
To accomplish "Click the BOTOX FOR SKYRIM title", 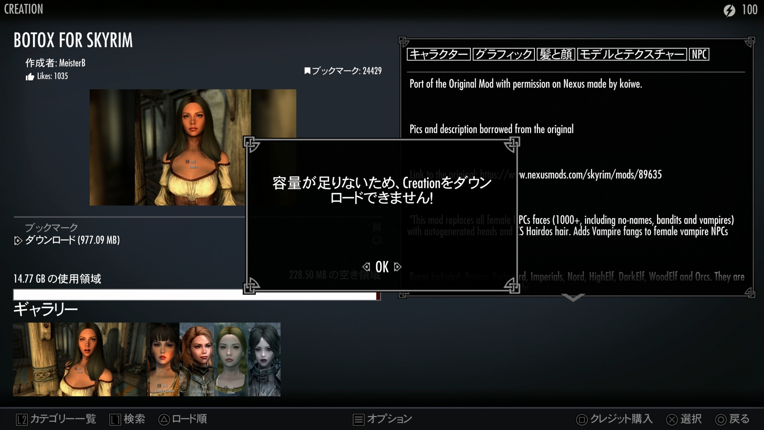I will [73, 40].
